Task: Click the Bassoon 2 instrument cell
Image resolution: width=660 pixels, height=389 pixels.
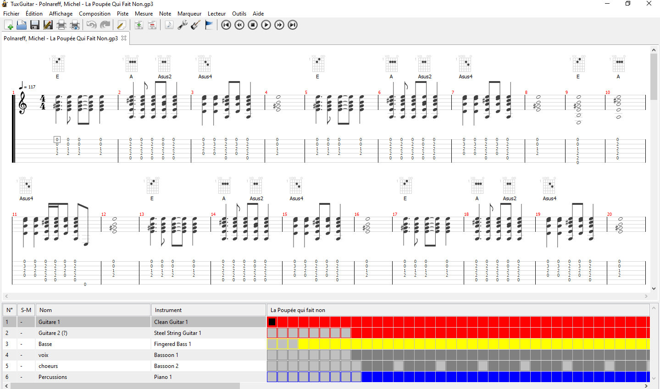Action: coord(209,366)
